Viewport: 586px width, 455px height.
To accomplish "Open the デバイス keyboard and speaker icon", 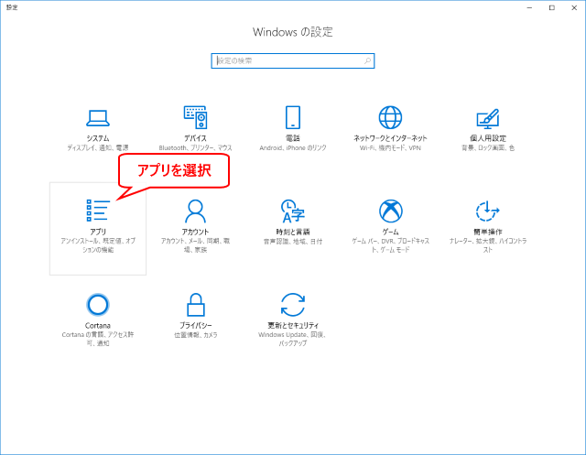I will pos(195,117).
